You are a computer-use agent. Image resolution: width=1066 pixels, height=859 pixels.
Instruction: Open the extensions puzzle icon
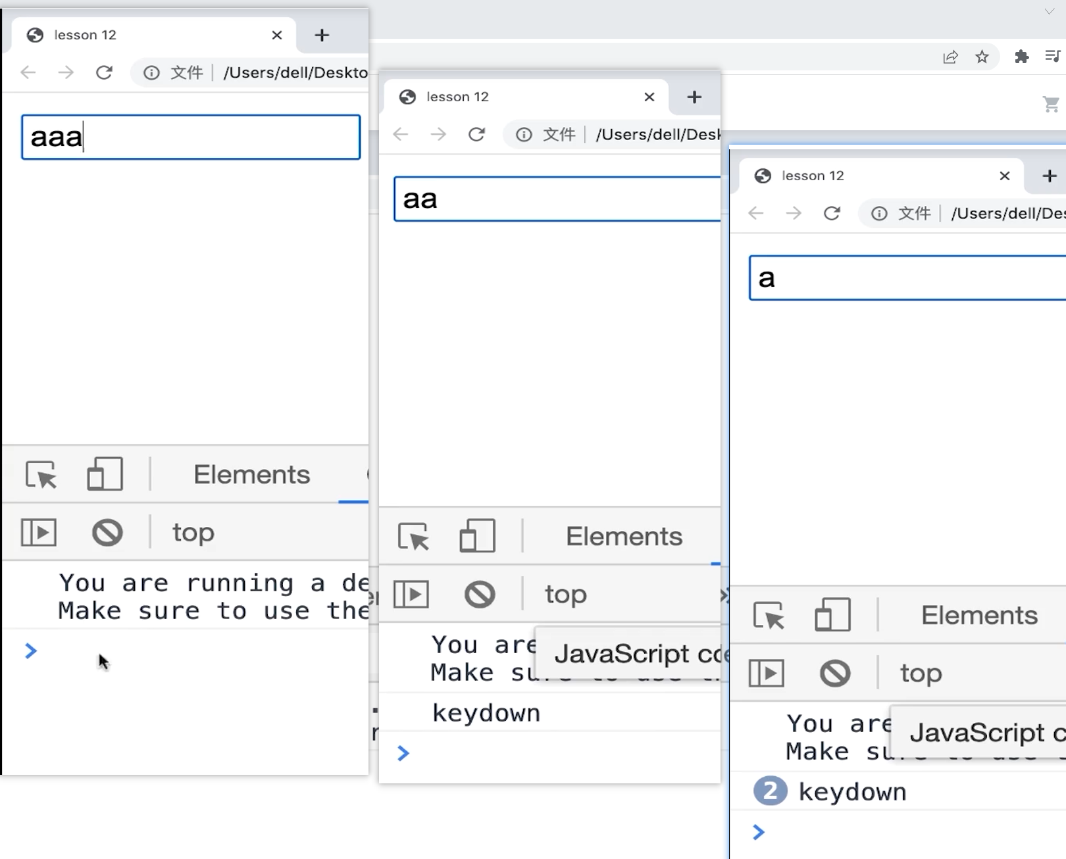1021,57
